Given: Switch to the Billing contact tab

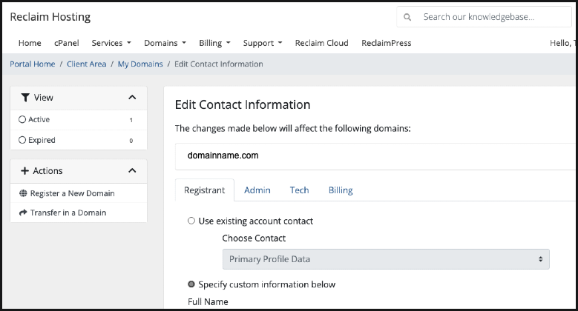Looking at the screenshot, I should pos(341,190).
